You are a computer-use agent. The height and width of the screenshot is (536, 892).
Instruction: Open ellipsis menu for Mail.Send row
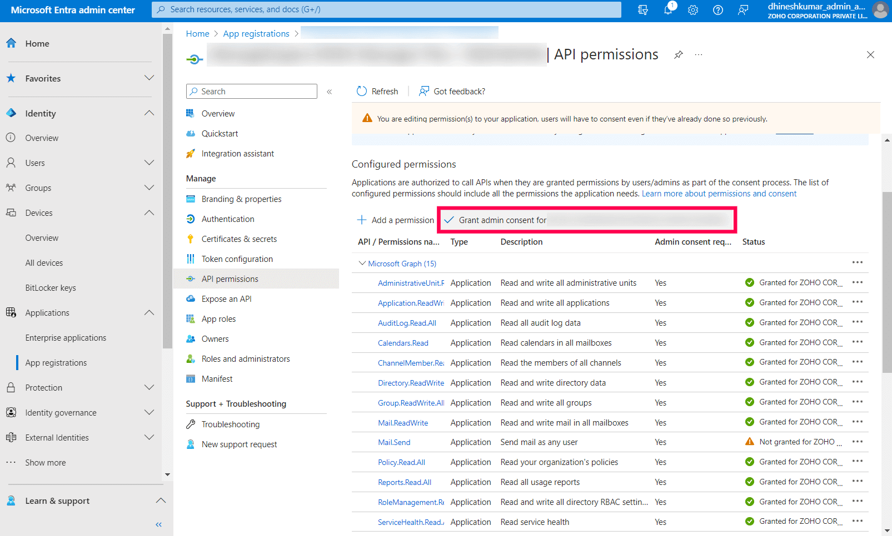858,442
